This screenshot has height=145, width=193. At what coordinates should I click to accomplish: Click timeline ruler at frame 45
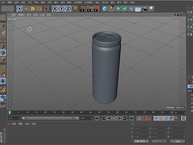(x=90, y=112)
